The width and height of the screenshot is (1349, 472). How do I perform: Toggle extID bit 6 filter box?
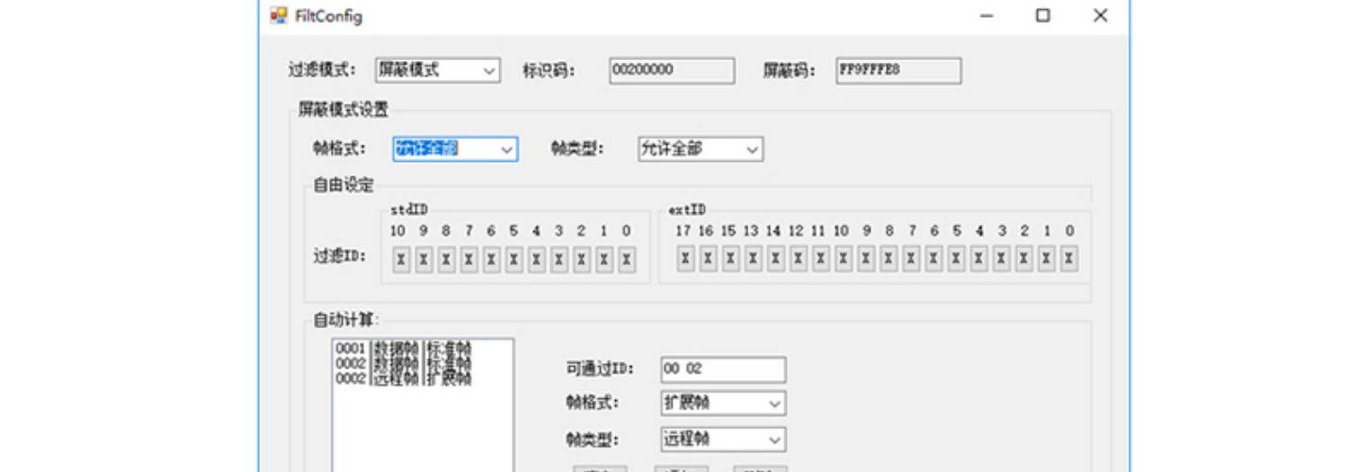[x=934, y=260]
